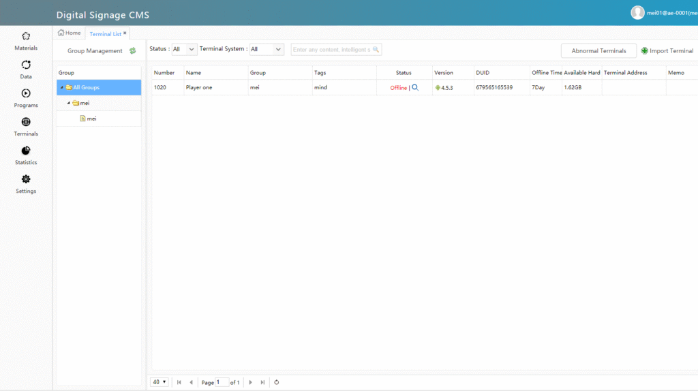Open the page size 40 dropdown
This screenshot has width=698, height=391.
coord(160,382)
